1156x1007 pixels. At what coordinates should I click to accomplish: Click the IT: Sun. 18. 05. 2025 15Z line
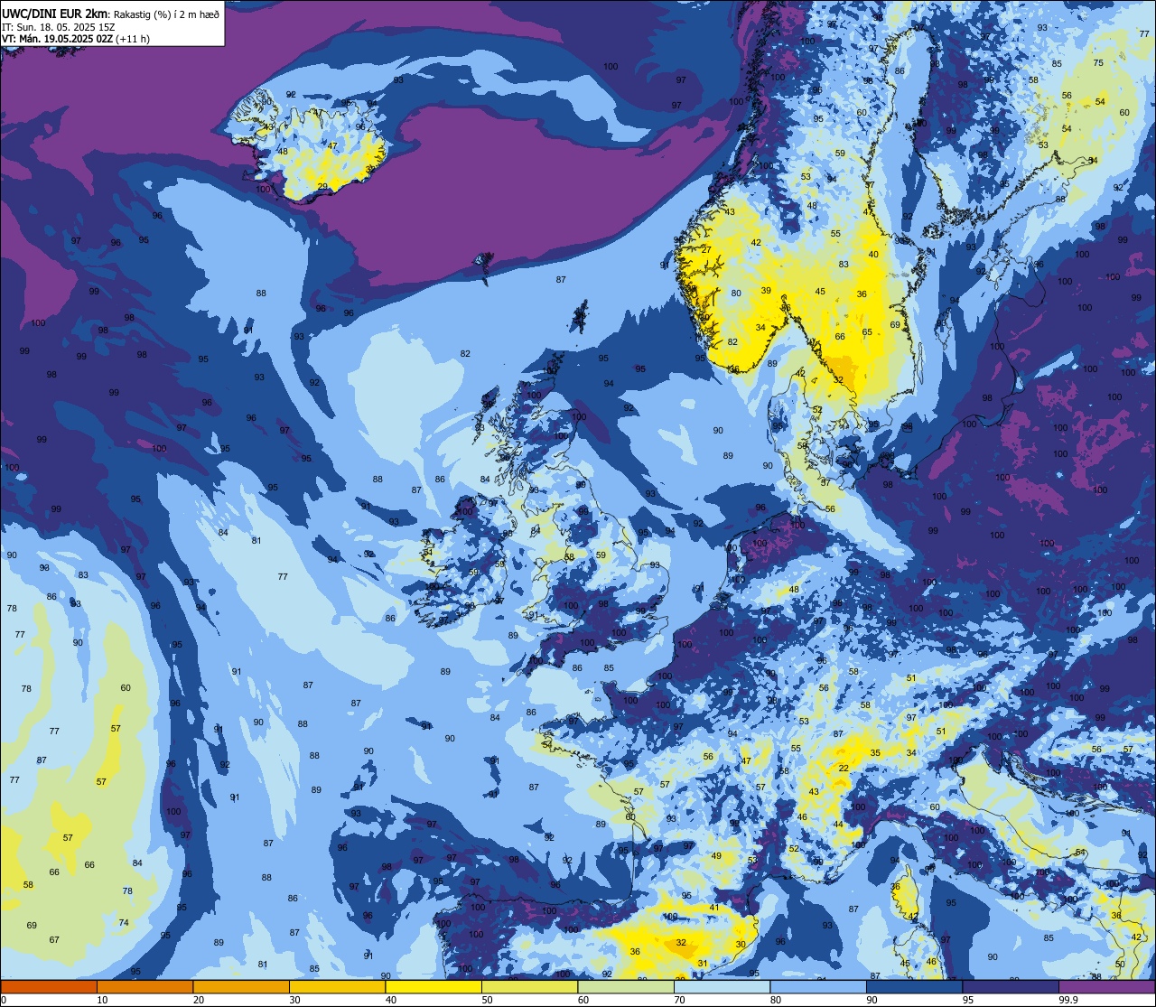tap(59, 26)
